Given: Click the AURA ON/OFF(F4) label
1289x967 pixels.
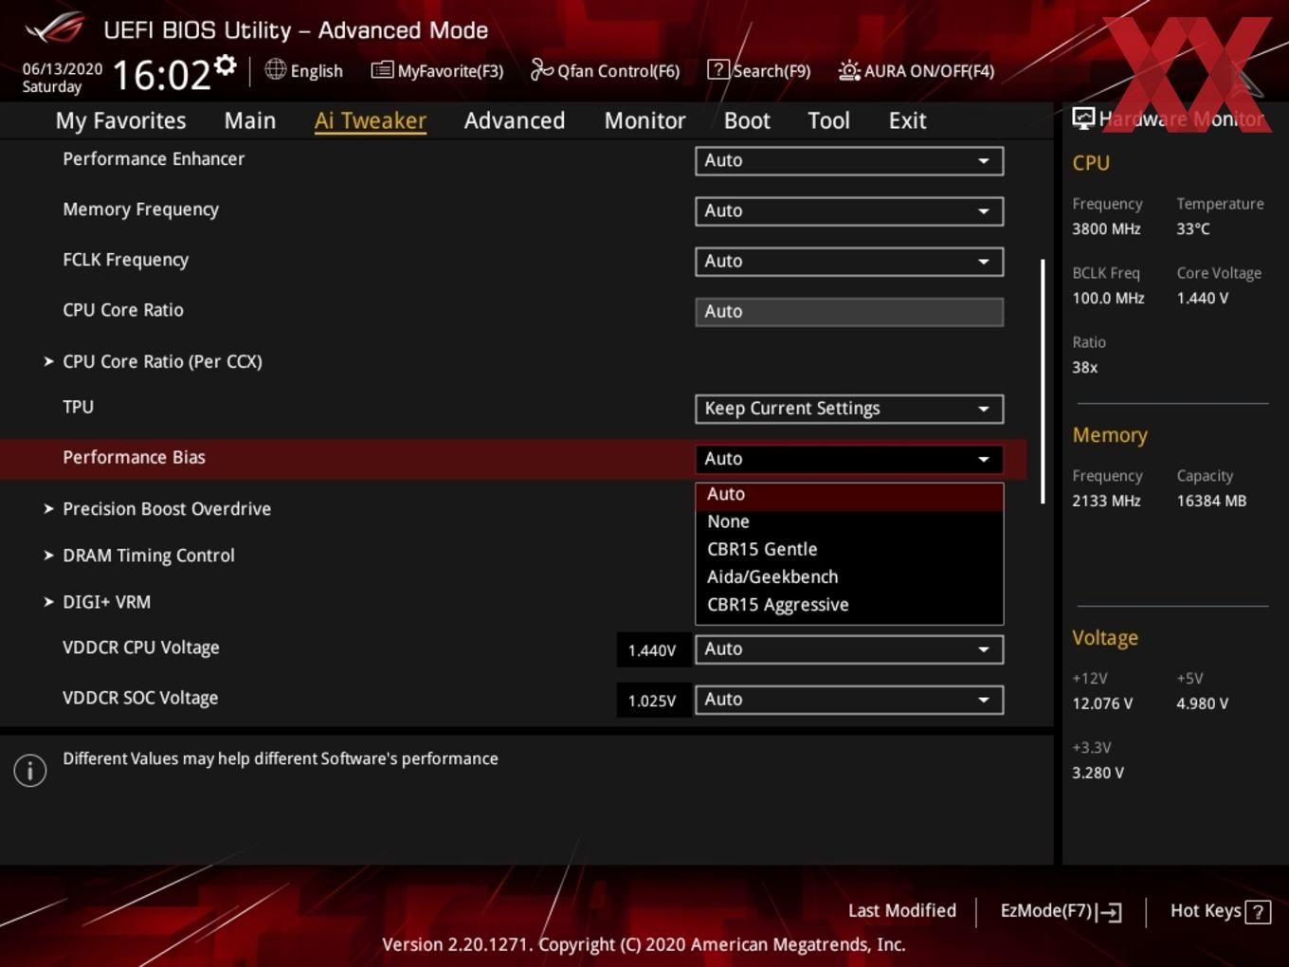Looking at the screenshot, I should 929,71.
